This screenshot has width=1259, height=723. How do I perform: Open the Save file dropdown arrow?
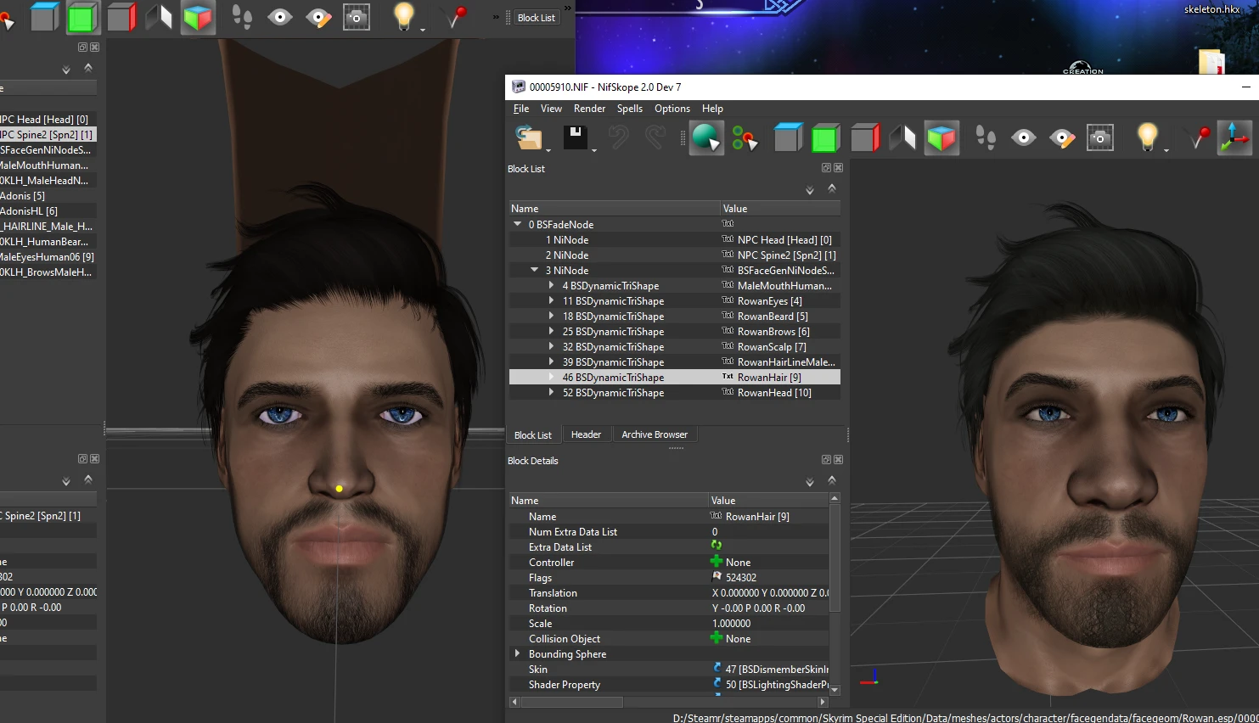[x=593, y=150]
